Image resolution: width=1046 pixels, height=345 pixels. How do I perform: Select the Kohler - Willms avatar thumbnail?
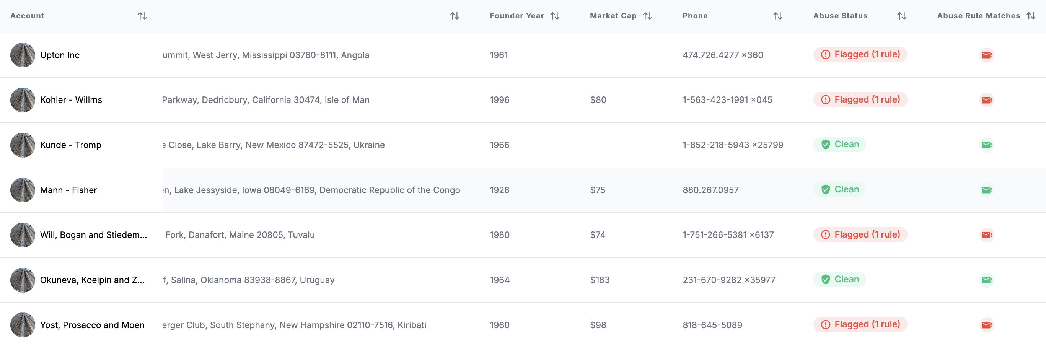pyautogui.click(x=23, y=100)
